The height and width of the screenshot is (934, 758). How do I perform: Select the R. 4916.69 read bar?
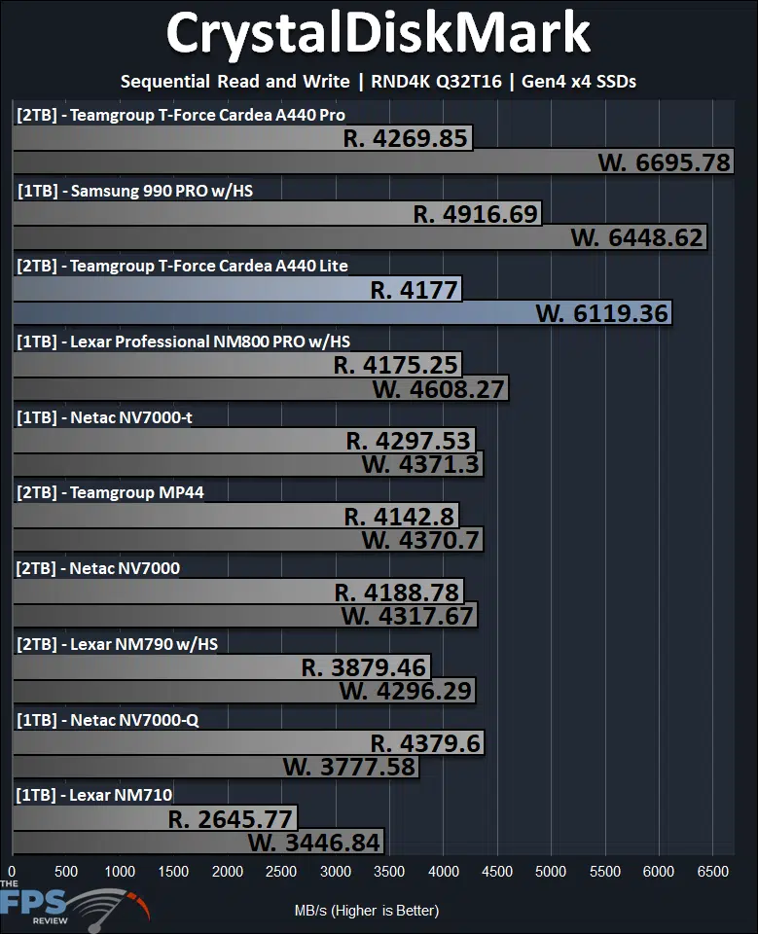coord(277,213)
